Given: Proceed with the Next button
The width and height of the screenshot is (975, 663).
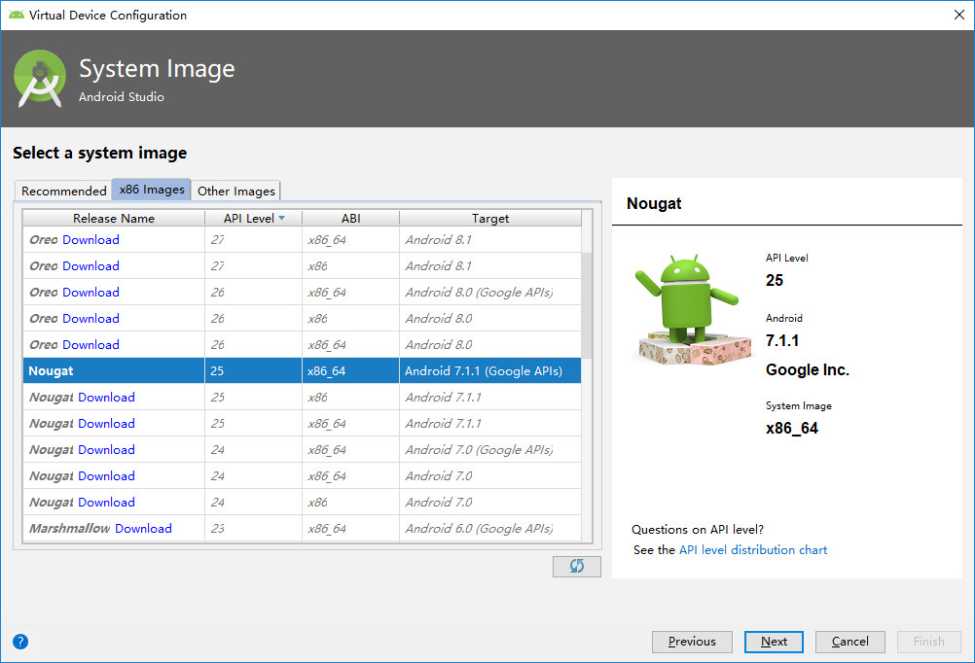Looking at the screenshot, I should click(774, 642).
